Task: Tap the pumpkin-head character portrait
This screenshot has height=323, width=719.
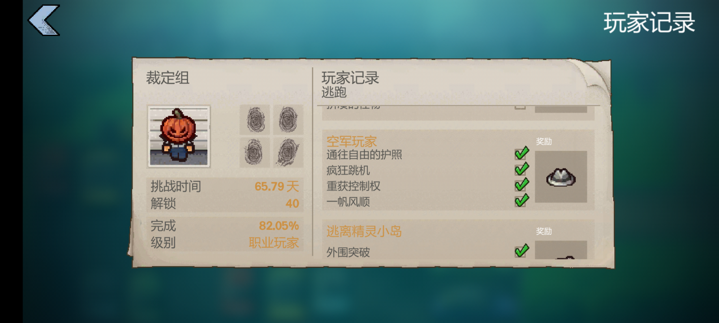Action: point(179,136)
